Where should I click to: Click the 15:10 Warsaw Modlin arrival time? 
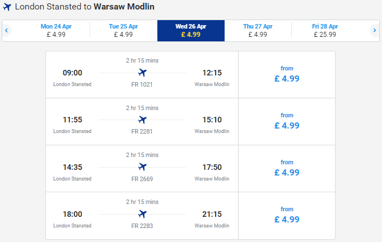[x=212, y=120]
